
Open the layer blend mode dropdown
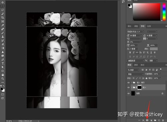[x=135, y=74]
